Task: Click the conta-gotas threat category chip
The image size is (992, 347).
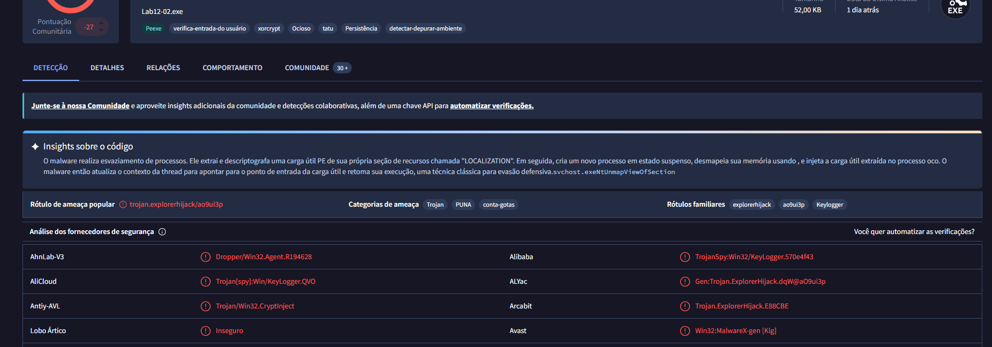Action: coord(499,205)
